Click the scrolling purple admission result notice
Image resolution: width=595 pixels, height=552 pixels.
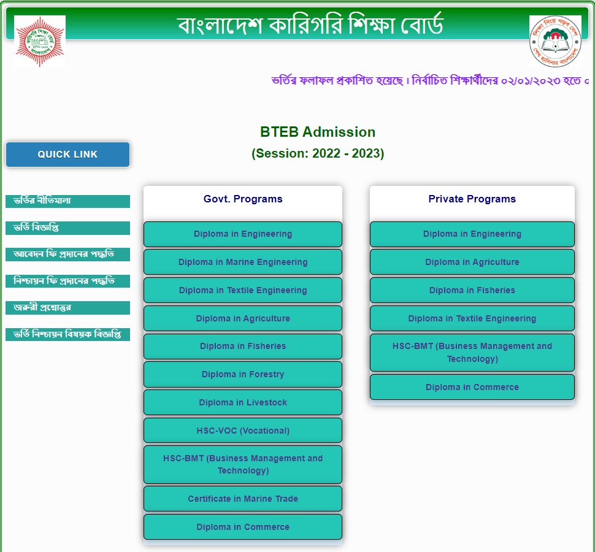pos(430,81)
